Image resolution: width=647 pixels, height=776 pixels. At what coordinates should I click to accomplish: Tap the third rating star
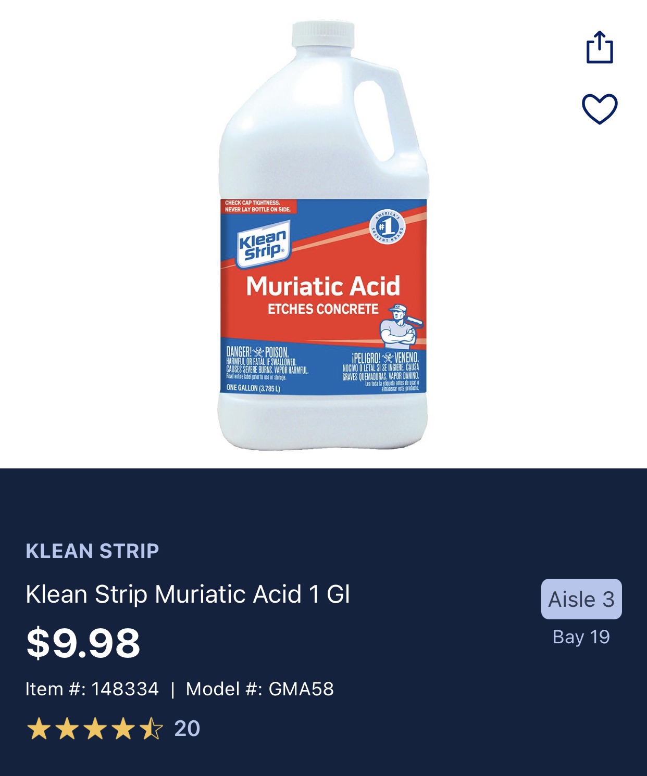pos(95,729)
